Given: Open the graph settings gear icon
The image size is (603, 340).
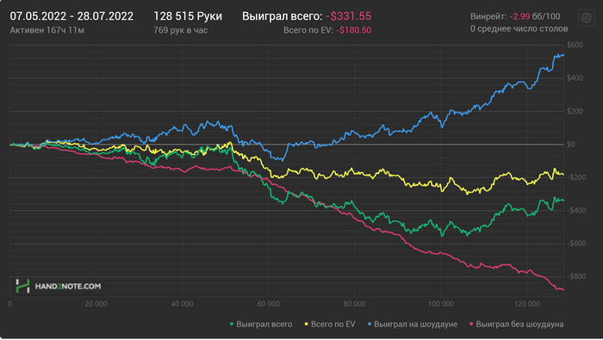Looking at the screenshot, I should (x=586, y=18).
